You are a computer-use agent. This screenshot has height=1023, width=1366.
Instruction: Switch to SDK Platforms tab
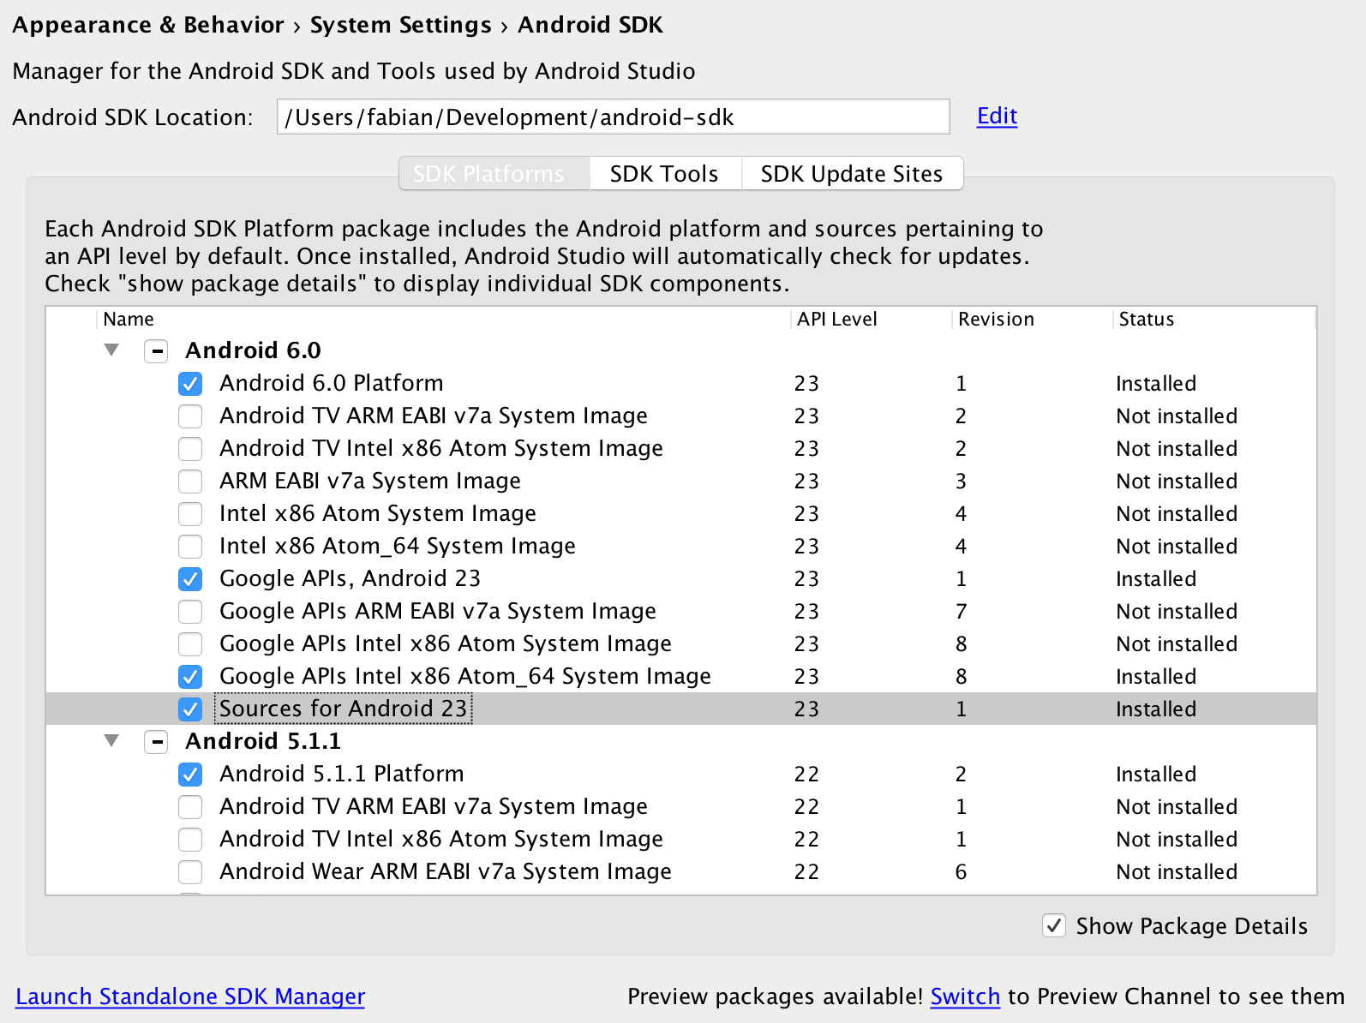coord(494,173)
